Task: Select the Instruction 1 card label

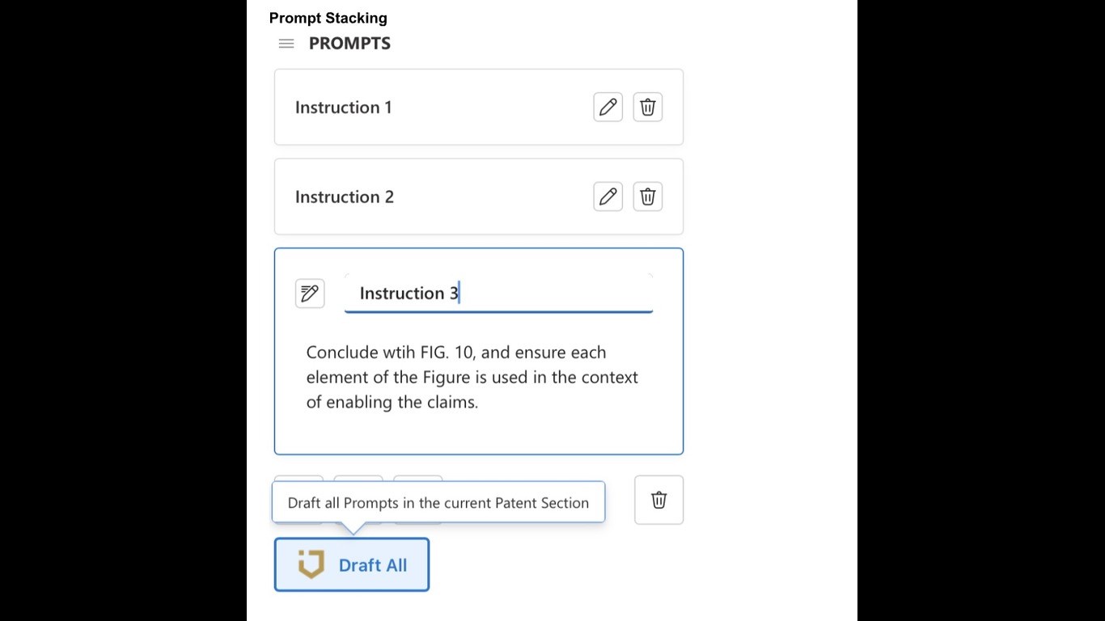Action: [x=343, y=108]
